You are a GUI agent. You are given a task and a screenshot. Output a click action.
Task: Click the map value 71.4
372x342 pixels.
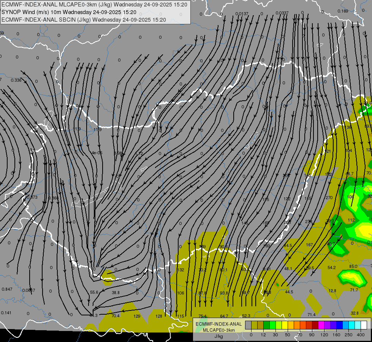[x=312, y=315]
